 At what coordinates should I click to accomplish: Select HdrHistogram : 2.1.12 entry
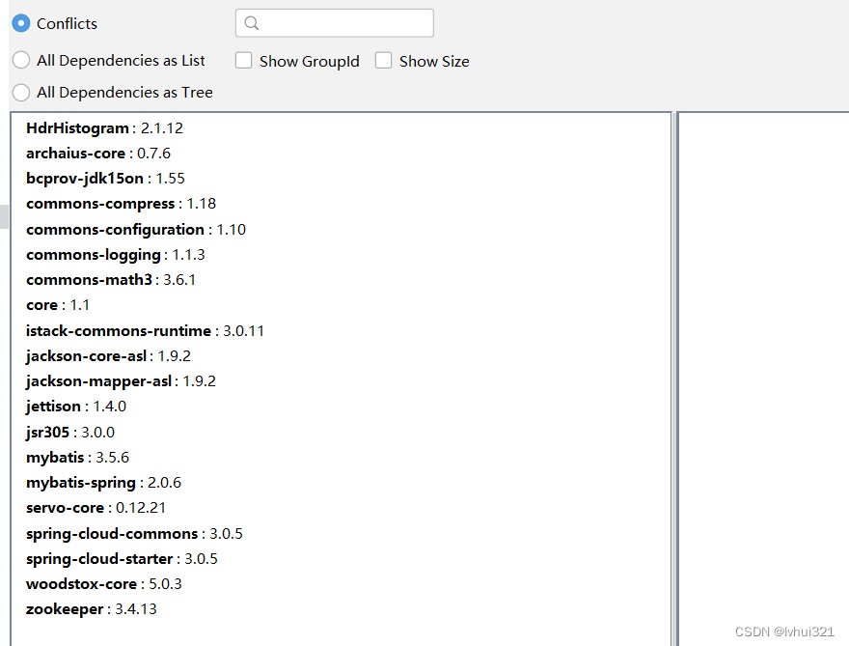click(x=104, y=127)
